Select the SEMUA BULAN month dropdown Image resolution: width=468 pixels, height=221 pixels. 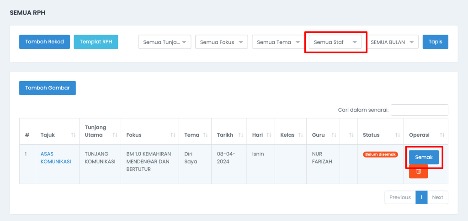392,42
